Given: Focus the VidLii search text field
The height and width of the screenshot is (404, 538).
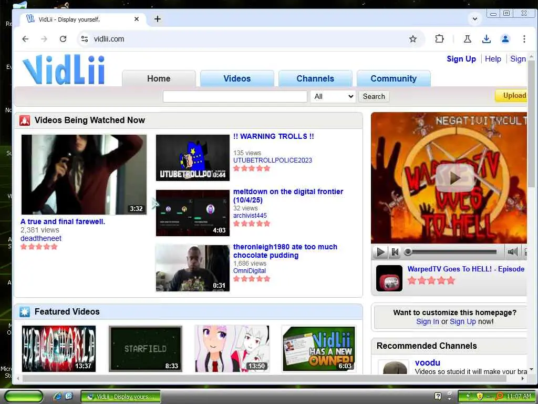Looking at the screenshot, I should pyautogui.click(x=235, y=97).
